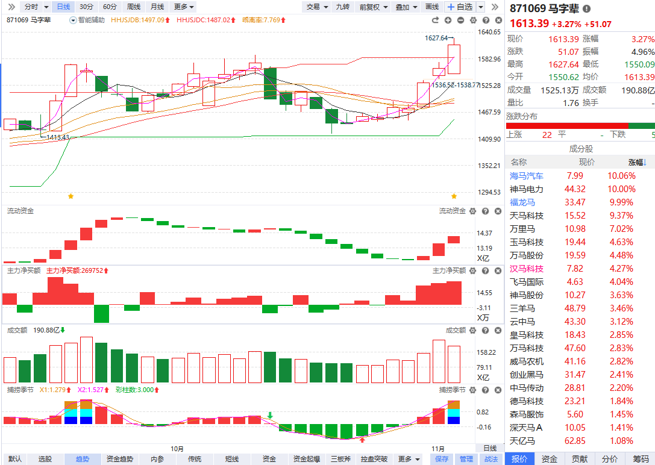Click the red/green 涨跌分布 distribution bar
This screenshot has height=465, width=655.
580,126
